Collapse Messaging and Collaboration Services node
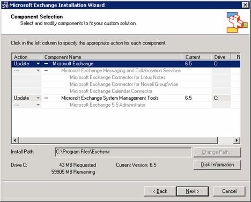Screen dimensions: 251x202 pyautogui.click(x=46, y=71)
